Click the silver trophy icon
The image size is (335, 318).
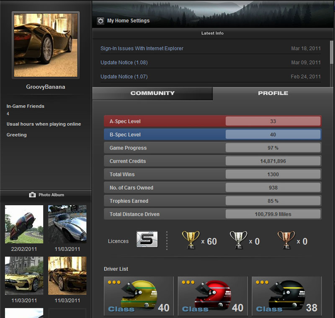(x=238, y=240)
